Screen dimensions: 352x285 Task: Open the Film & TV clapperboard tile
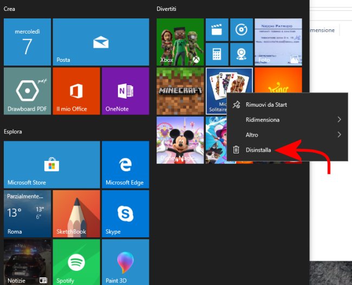(x=217, y=30)
